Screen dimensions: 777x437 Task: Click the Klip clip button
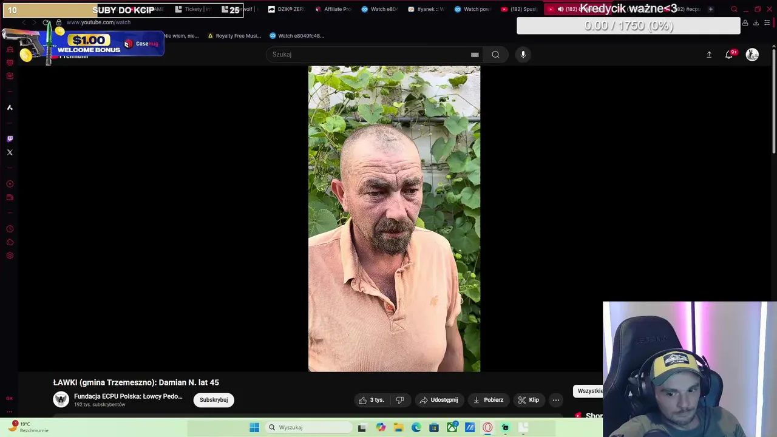(x=528, y=400)
